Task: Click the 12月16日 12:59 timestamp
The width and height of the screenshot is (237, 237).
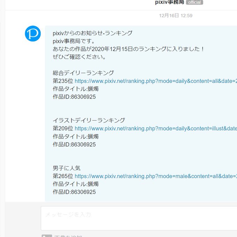Action: click(176, 16)
